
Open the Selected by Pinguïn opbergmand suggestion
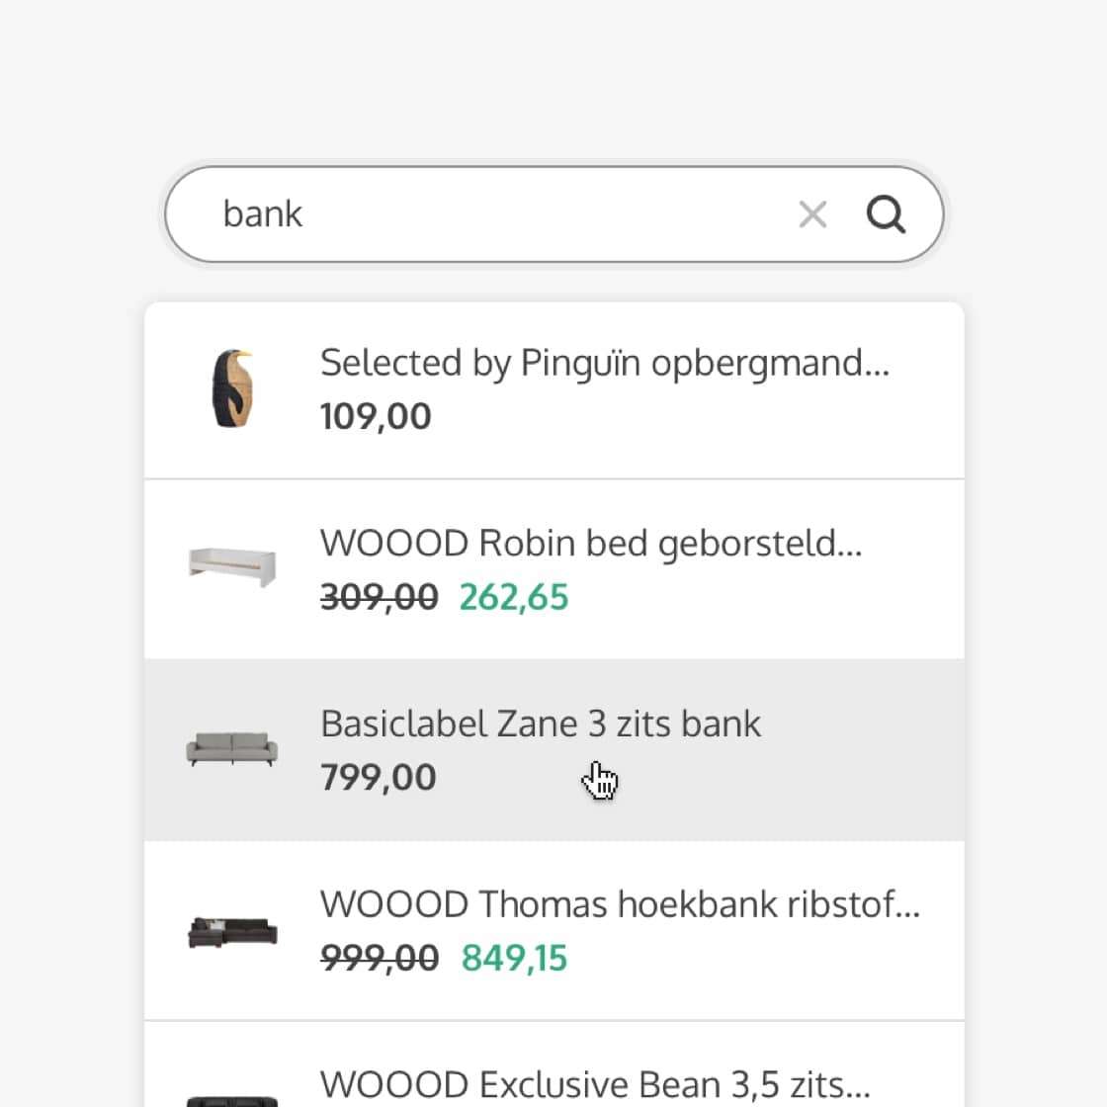point(604,363)
